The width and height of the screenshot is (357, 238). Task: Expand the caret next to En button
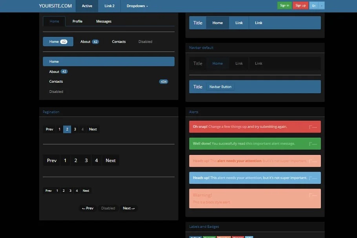click(322, 5)
